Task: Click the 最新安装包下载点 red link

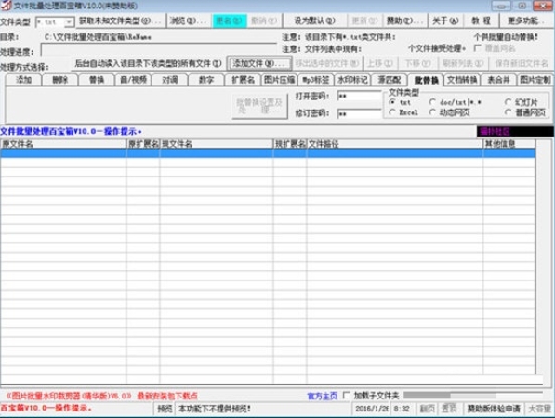Action: [x=167, y=396]
